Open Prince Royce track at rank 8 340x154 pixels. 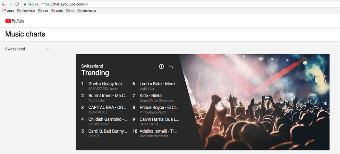[x=159, y=108]
